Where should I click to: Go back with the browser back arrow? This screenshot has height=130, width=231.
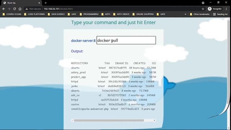click(4, 9)
